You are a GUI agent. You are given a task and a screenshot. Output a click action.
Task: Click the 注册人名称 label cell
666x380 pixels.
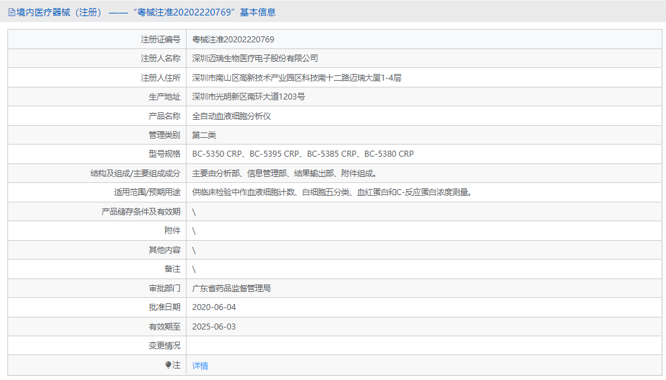point(97,59)
